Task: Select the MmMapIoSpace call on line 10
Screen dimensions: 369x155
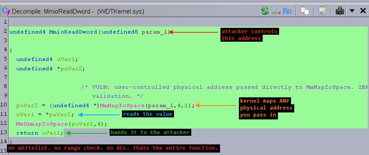Action: click(x=122, y=106)
